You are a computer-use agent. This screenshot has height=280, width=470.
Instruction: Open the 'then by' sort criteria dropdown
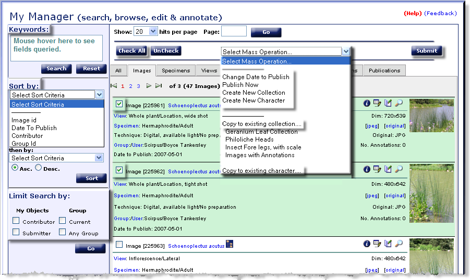point(56,158)
